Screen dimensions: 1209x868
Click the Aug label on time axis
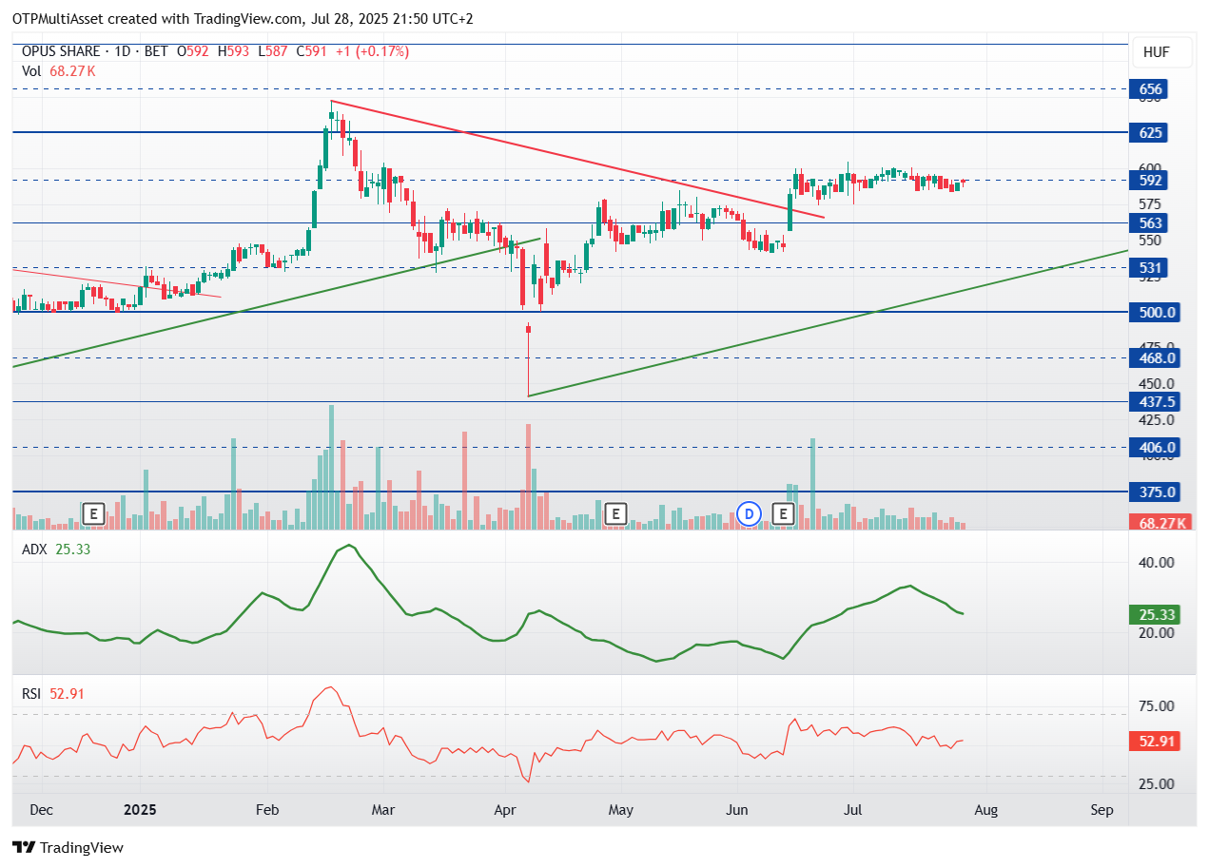(985, 811)
